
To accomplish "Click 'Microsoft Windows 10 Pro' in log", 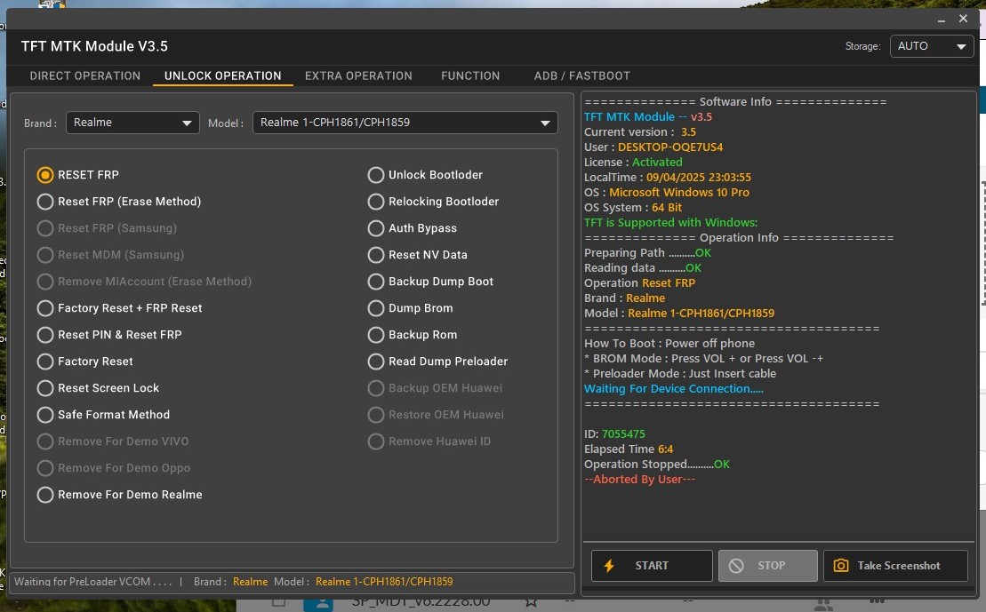I will pos(679,193).
